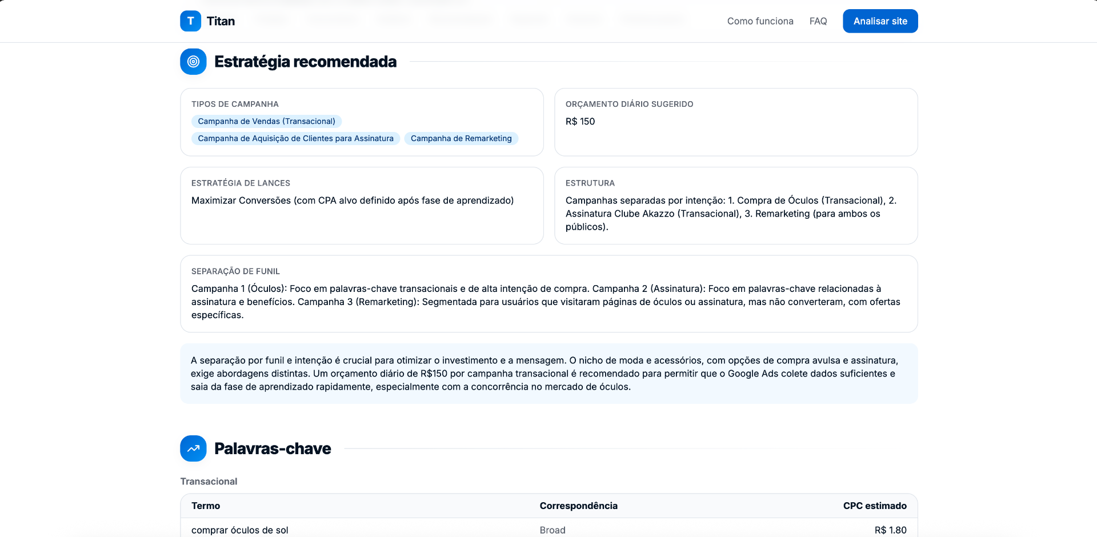This screenshot has width=1097, height=537.
Task: Click the R$ 150 budget value
Action: [580, 121]
